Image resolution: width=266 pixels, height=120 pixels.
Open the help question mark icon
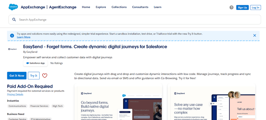click(231, 7)
